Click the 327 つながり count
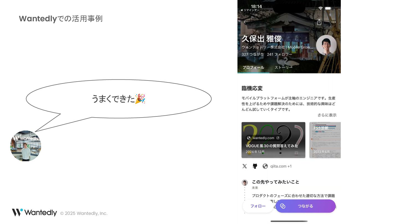The height and width of the screenshot is (224, 399). click(253, 54)
